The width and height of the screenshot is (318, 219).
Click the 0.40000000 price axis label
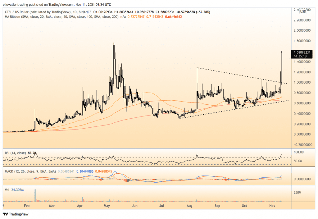coord(302,114)
